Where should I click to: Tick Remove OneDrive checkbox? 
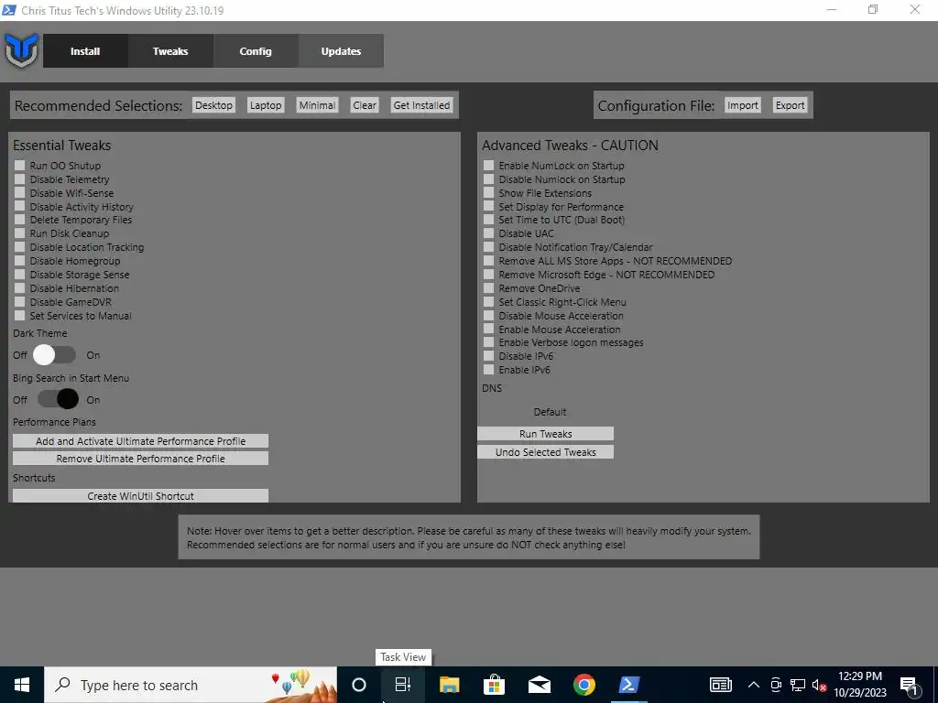click(489, 288)
